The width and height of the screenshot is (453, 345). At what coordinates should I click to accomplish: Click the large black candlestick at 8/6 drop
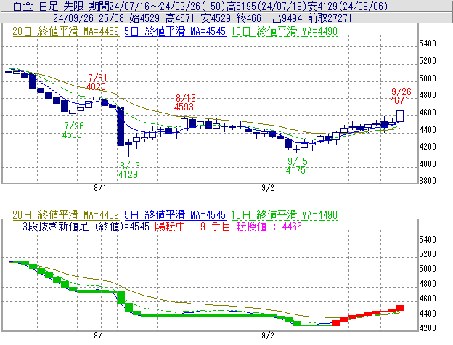(x=121, y=126)
